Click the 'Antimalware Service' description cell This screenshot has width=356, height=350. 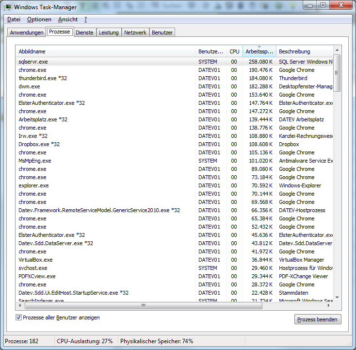pyautogui.click(x=306, y=161)
